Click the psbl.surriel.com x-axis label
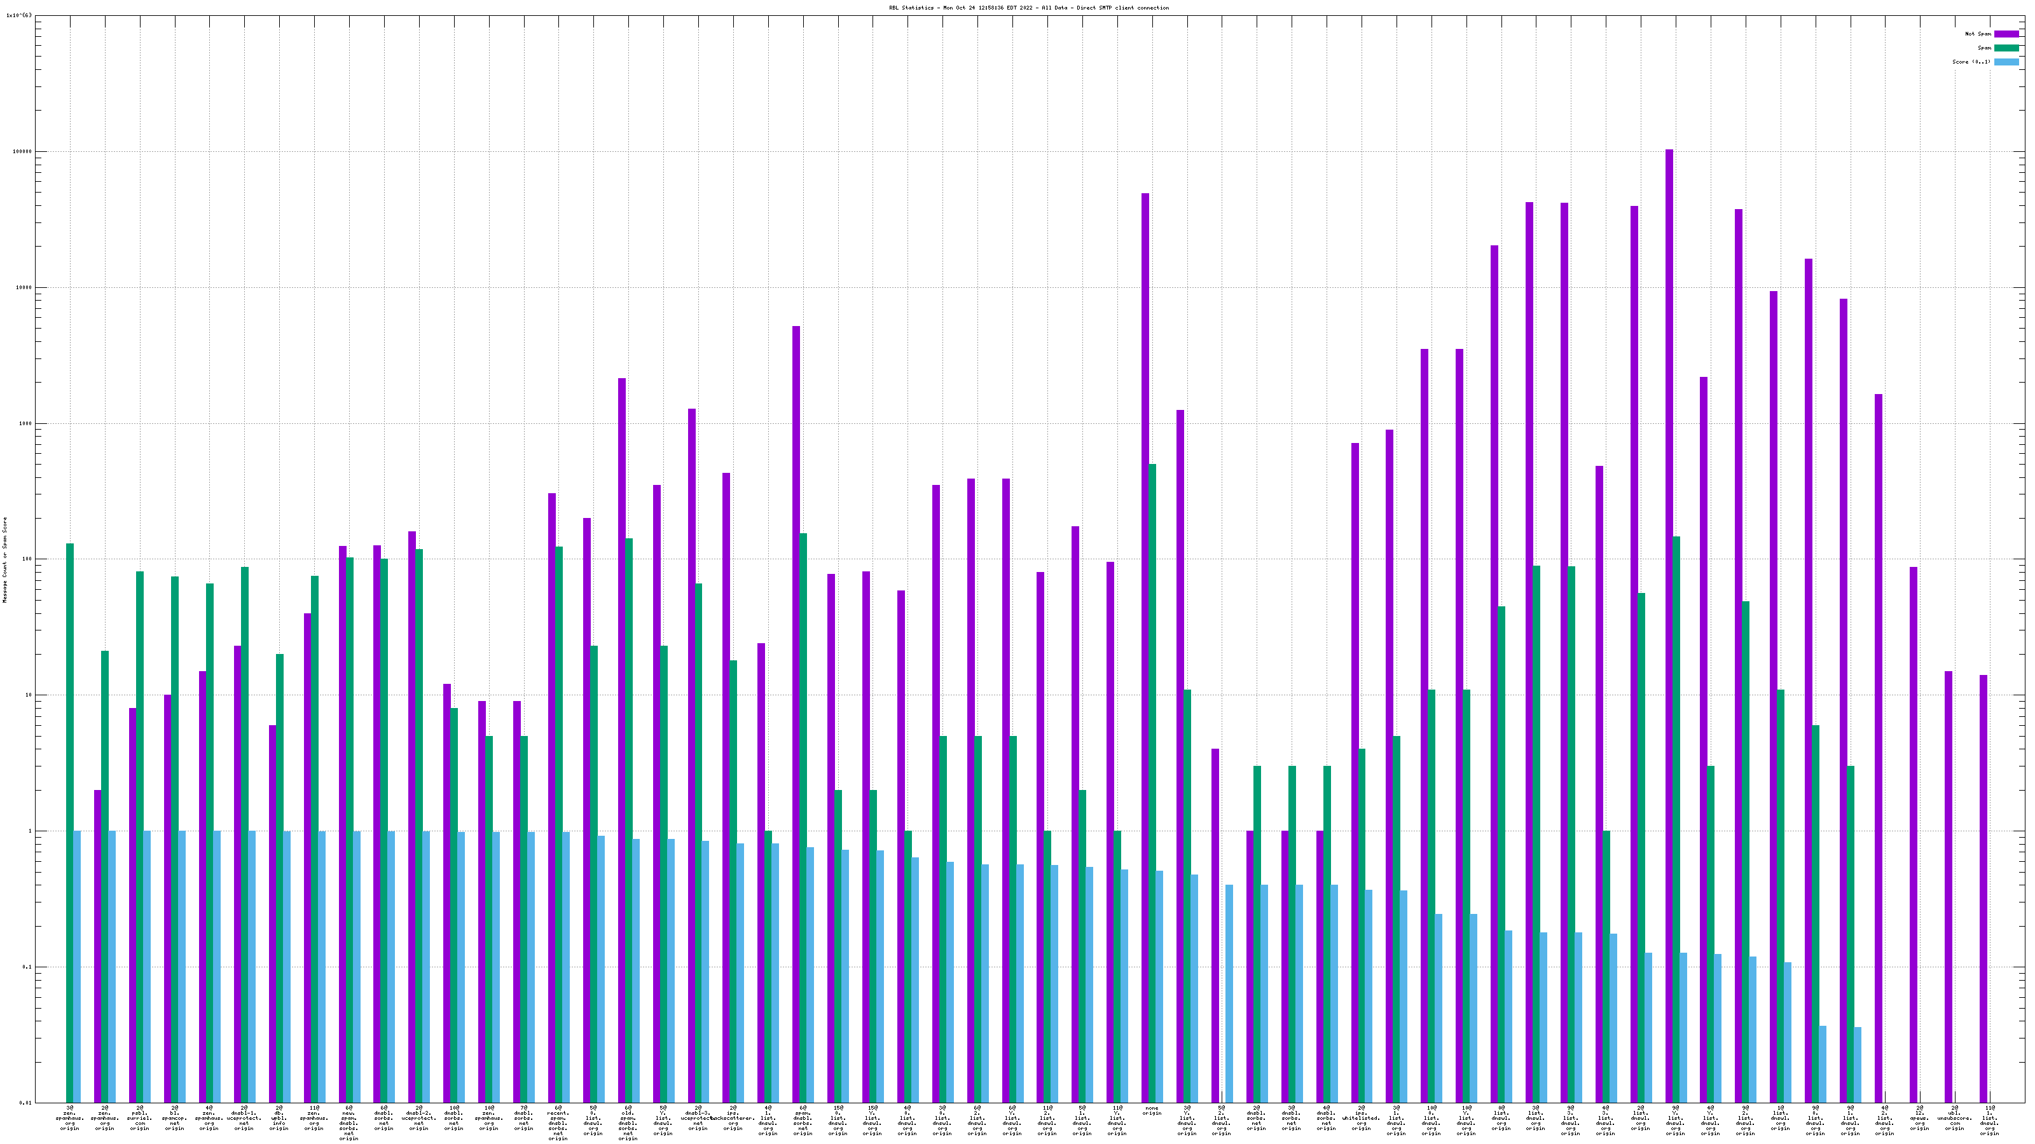2035x1144 pixels. [x=140, y=1118]
